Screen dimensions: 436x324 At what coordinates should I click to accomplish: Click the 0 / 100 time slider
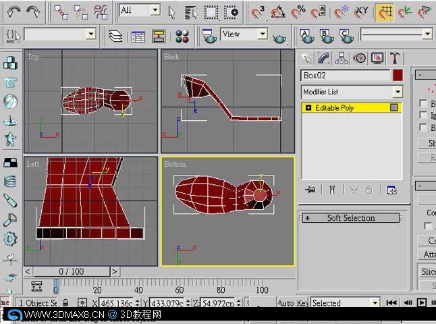[72, 271]
